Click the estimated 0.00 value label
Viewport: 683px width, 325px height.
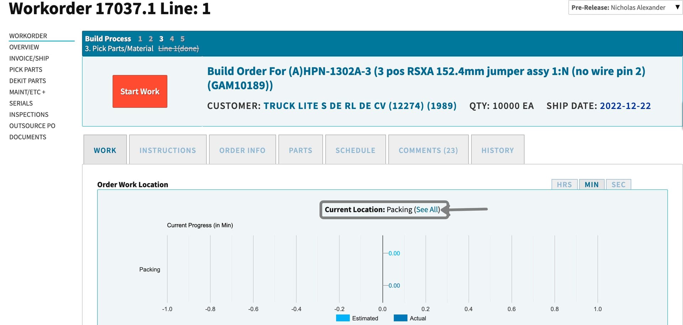[394, 253]
